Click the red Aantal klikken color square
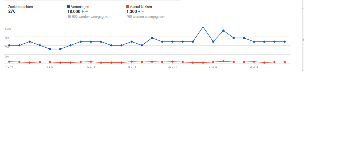Image resolution: width=363 pixels, height=166 pixels. 128,7
